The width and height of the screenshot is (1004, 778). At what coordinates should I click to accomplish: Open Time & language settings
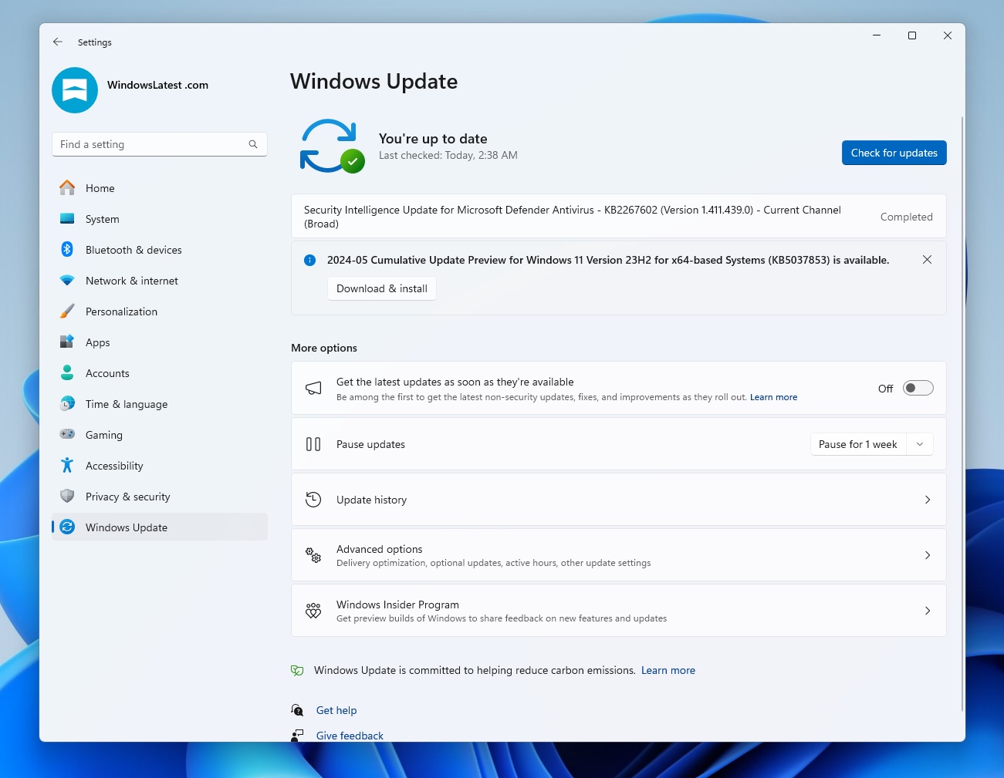(x=160, y=404)
